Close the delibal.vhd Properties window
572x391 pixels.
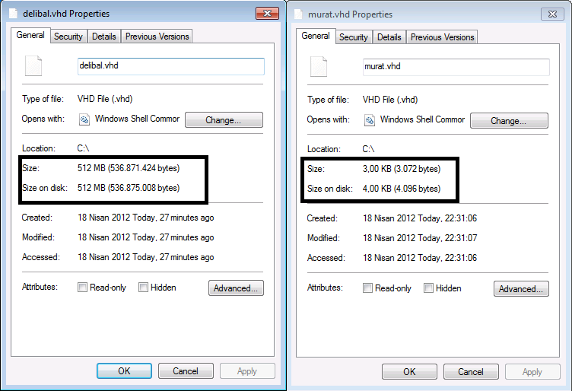pos(267,13)
